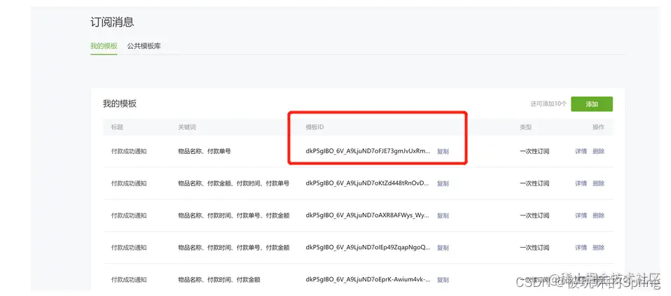This screenshot has height=296, width=671.
Task: Select template ID text dkP5gIBO_6V_A9LjuND7oKtZd448tRnOvD
Action: 368,183
